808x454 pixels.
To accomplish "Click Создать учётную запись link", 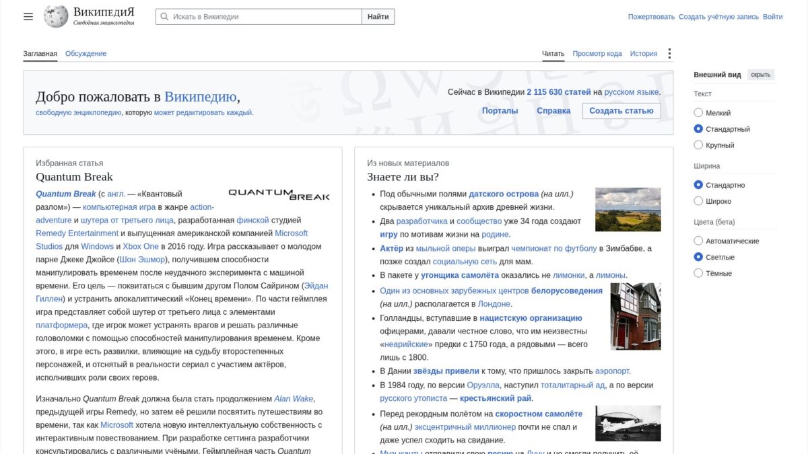I will point(718,17).
